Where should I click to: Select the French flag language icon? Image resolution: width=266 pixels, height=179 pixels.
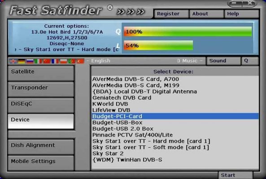(x=55, y=61)
